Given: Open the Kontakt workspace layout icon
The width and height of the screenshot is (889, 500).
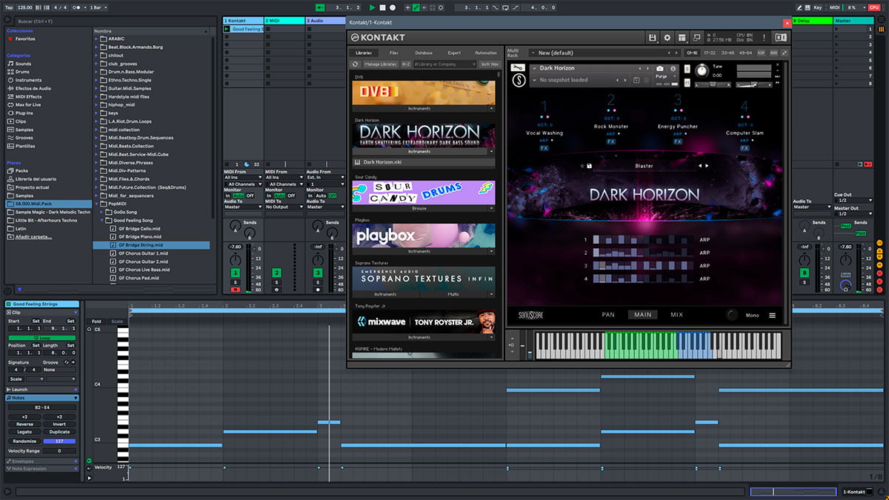Looking at the screenshot, I should 682,37.
